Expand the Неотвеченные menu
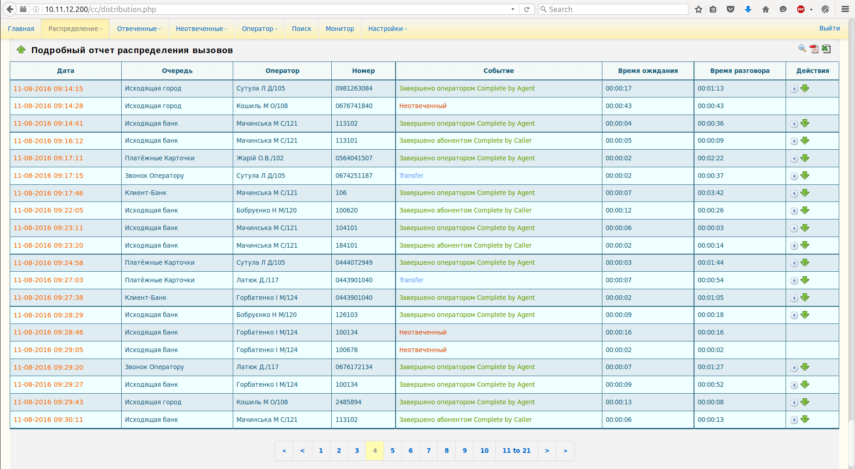The width and height of the screenshot is (855, 469). pos(202,29)
